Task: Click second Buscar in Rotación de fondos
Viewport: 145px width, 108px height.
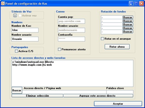Action: coord(128,21)
